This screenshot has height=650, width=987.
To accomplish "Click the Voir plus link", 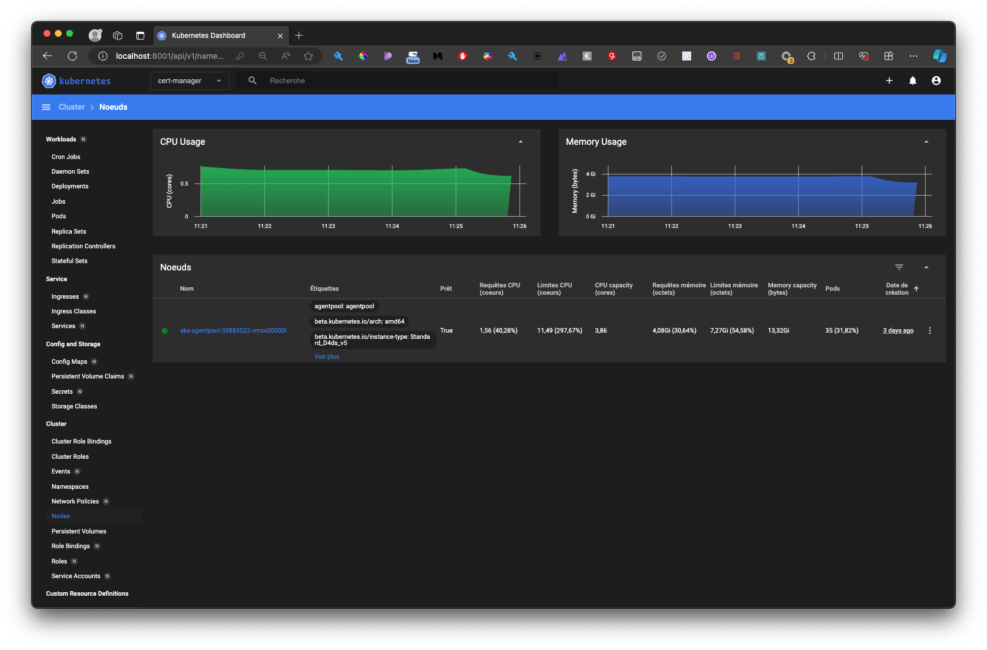I will pos(327,356).
